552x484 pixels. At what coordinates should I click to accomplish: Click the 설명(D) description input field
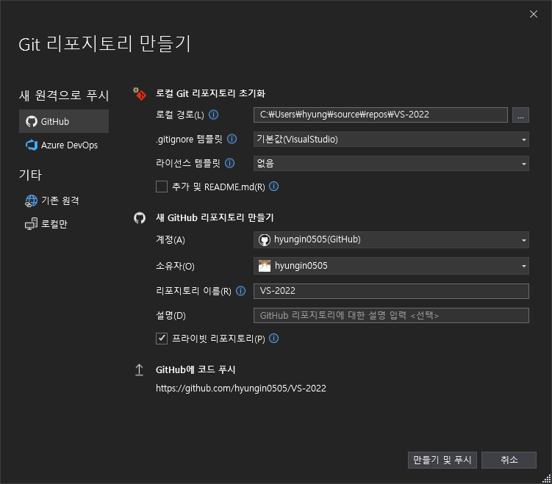tap(391, 316)
